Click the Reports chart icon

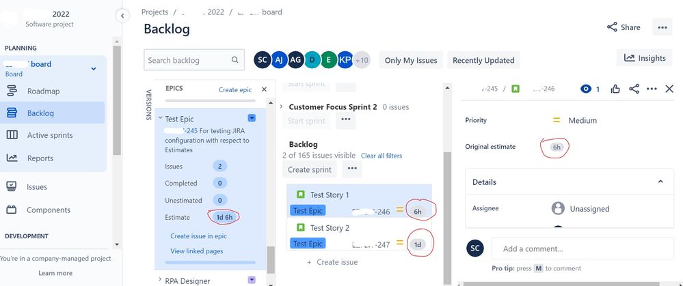(12, 158)
